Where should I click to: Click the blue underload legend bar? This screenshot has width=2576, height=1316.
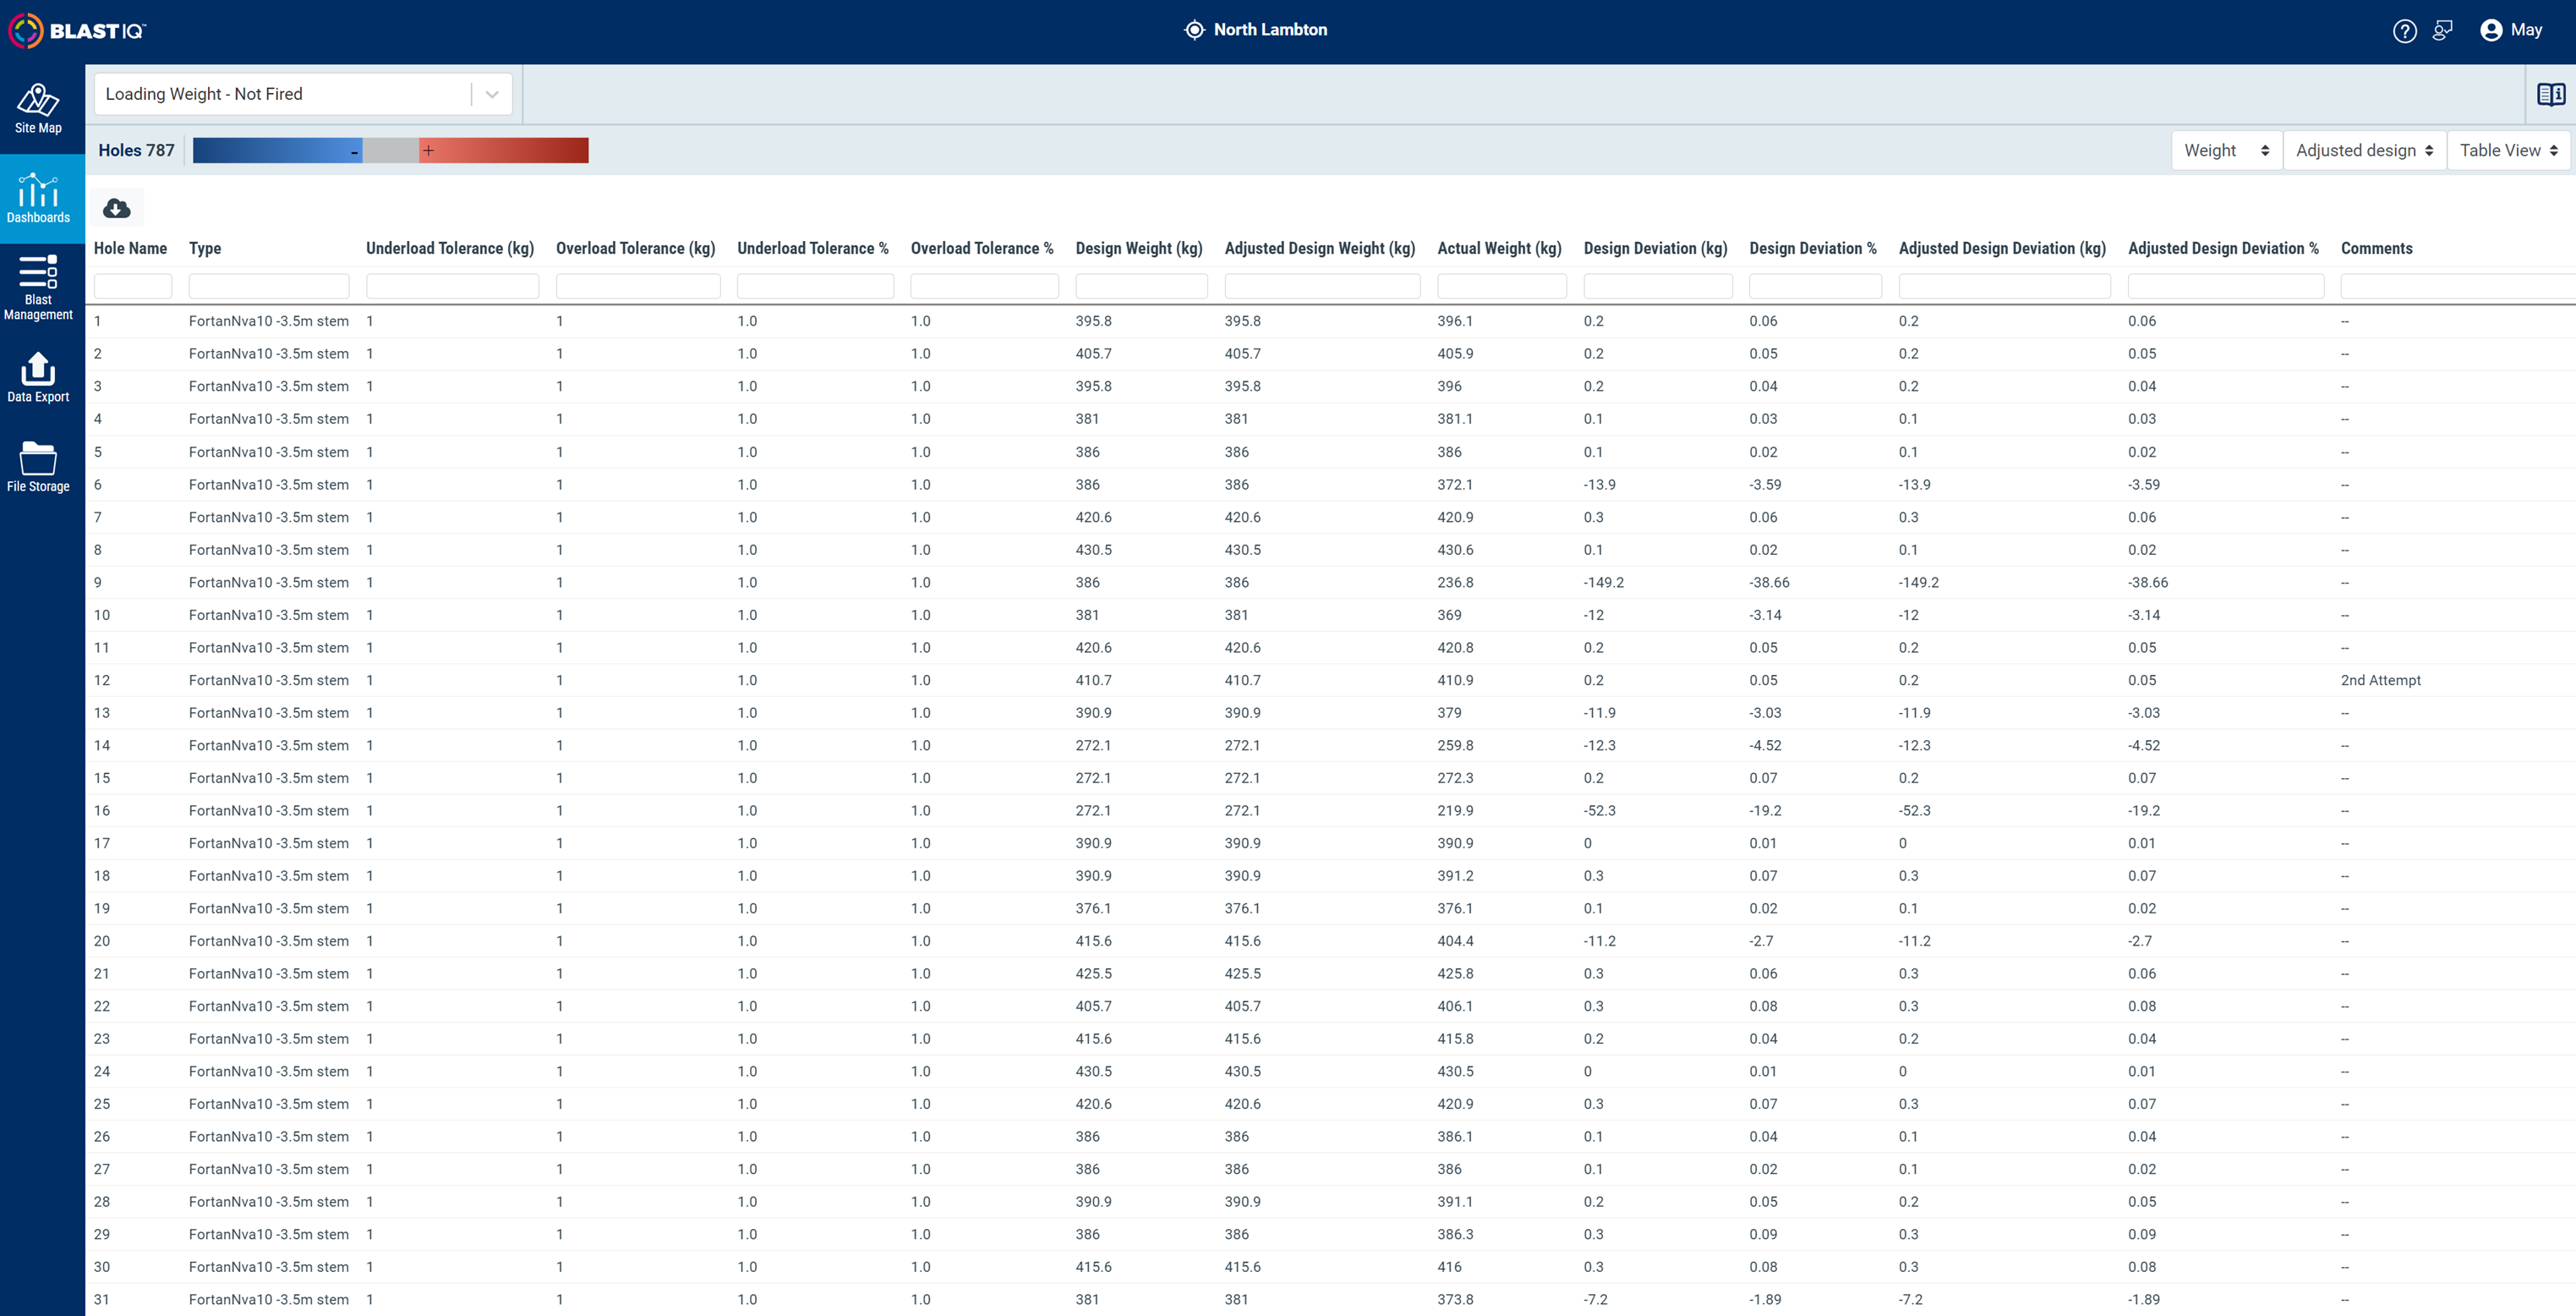tap(277, 150)
